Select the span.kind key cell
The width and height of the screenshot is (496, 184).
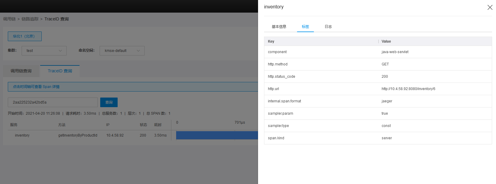pyautogui.click(x=276, y=138)
